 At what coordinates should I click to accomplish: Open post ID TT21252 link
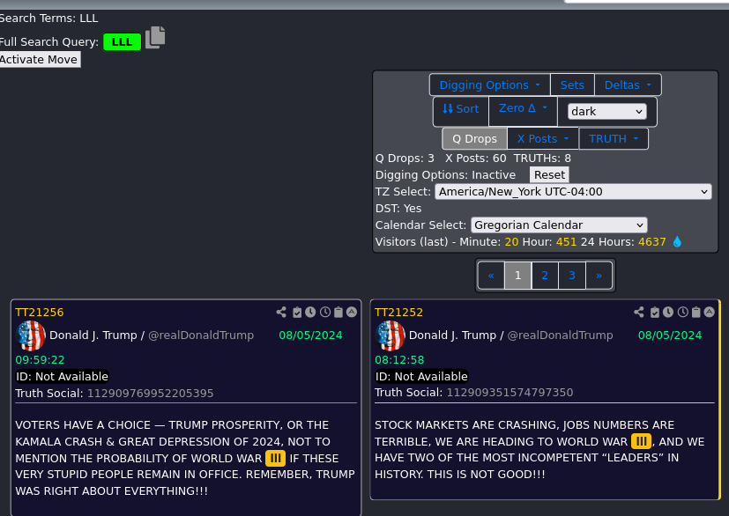(399, 312)
